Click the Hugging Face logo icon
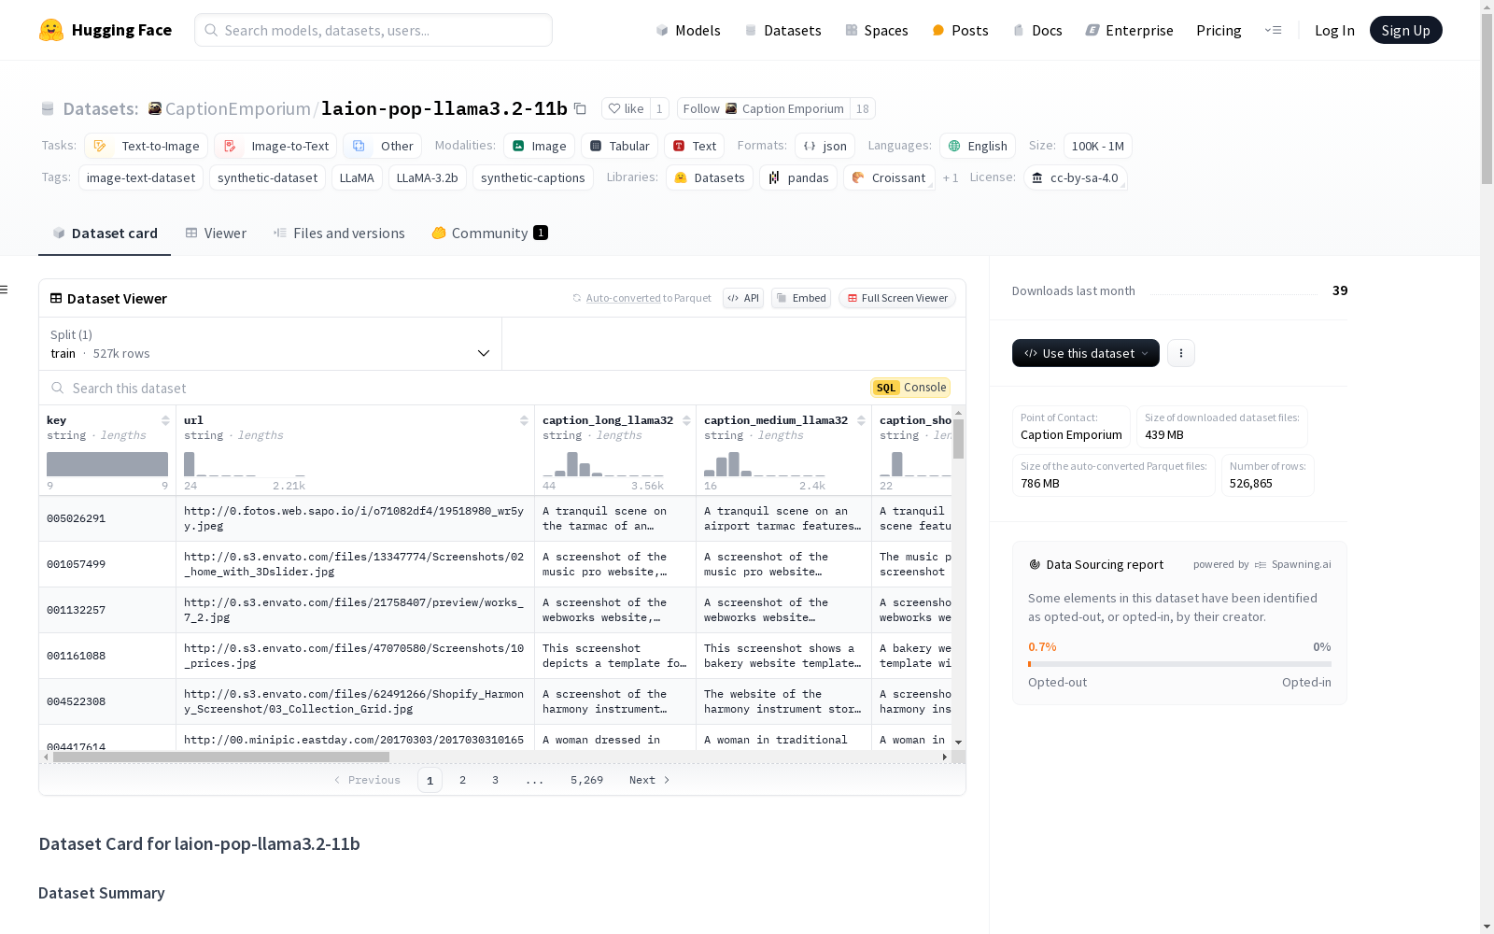Viewport: 1494px width, 934px height. pos(51,30)
